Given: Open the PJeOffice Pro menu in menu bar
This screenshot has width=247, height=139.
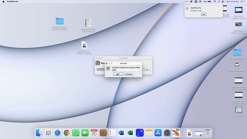Looking at the screenshot, I should tap(13, 2).
